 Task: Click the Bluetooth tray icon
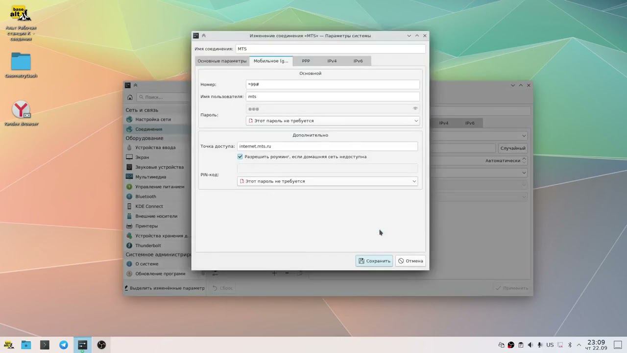570,345
